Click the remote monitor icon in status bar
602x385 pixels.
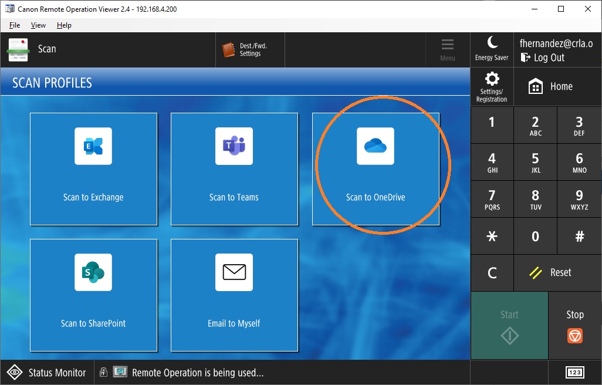pyautogui.click(x=120, y=372)
